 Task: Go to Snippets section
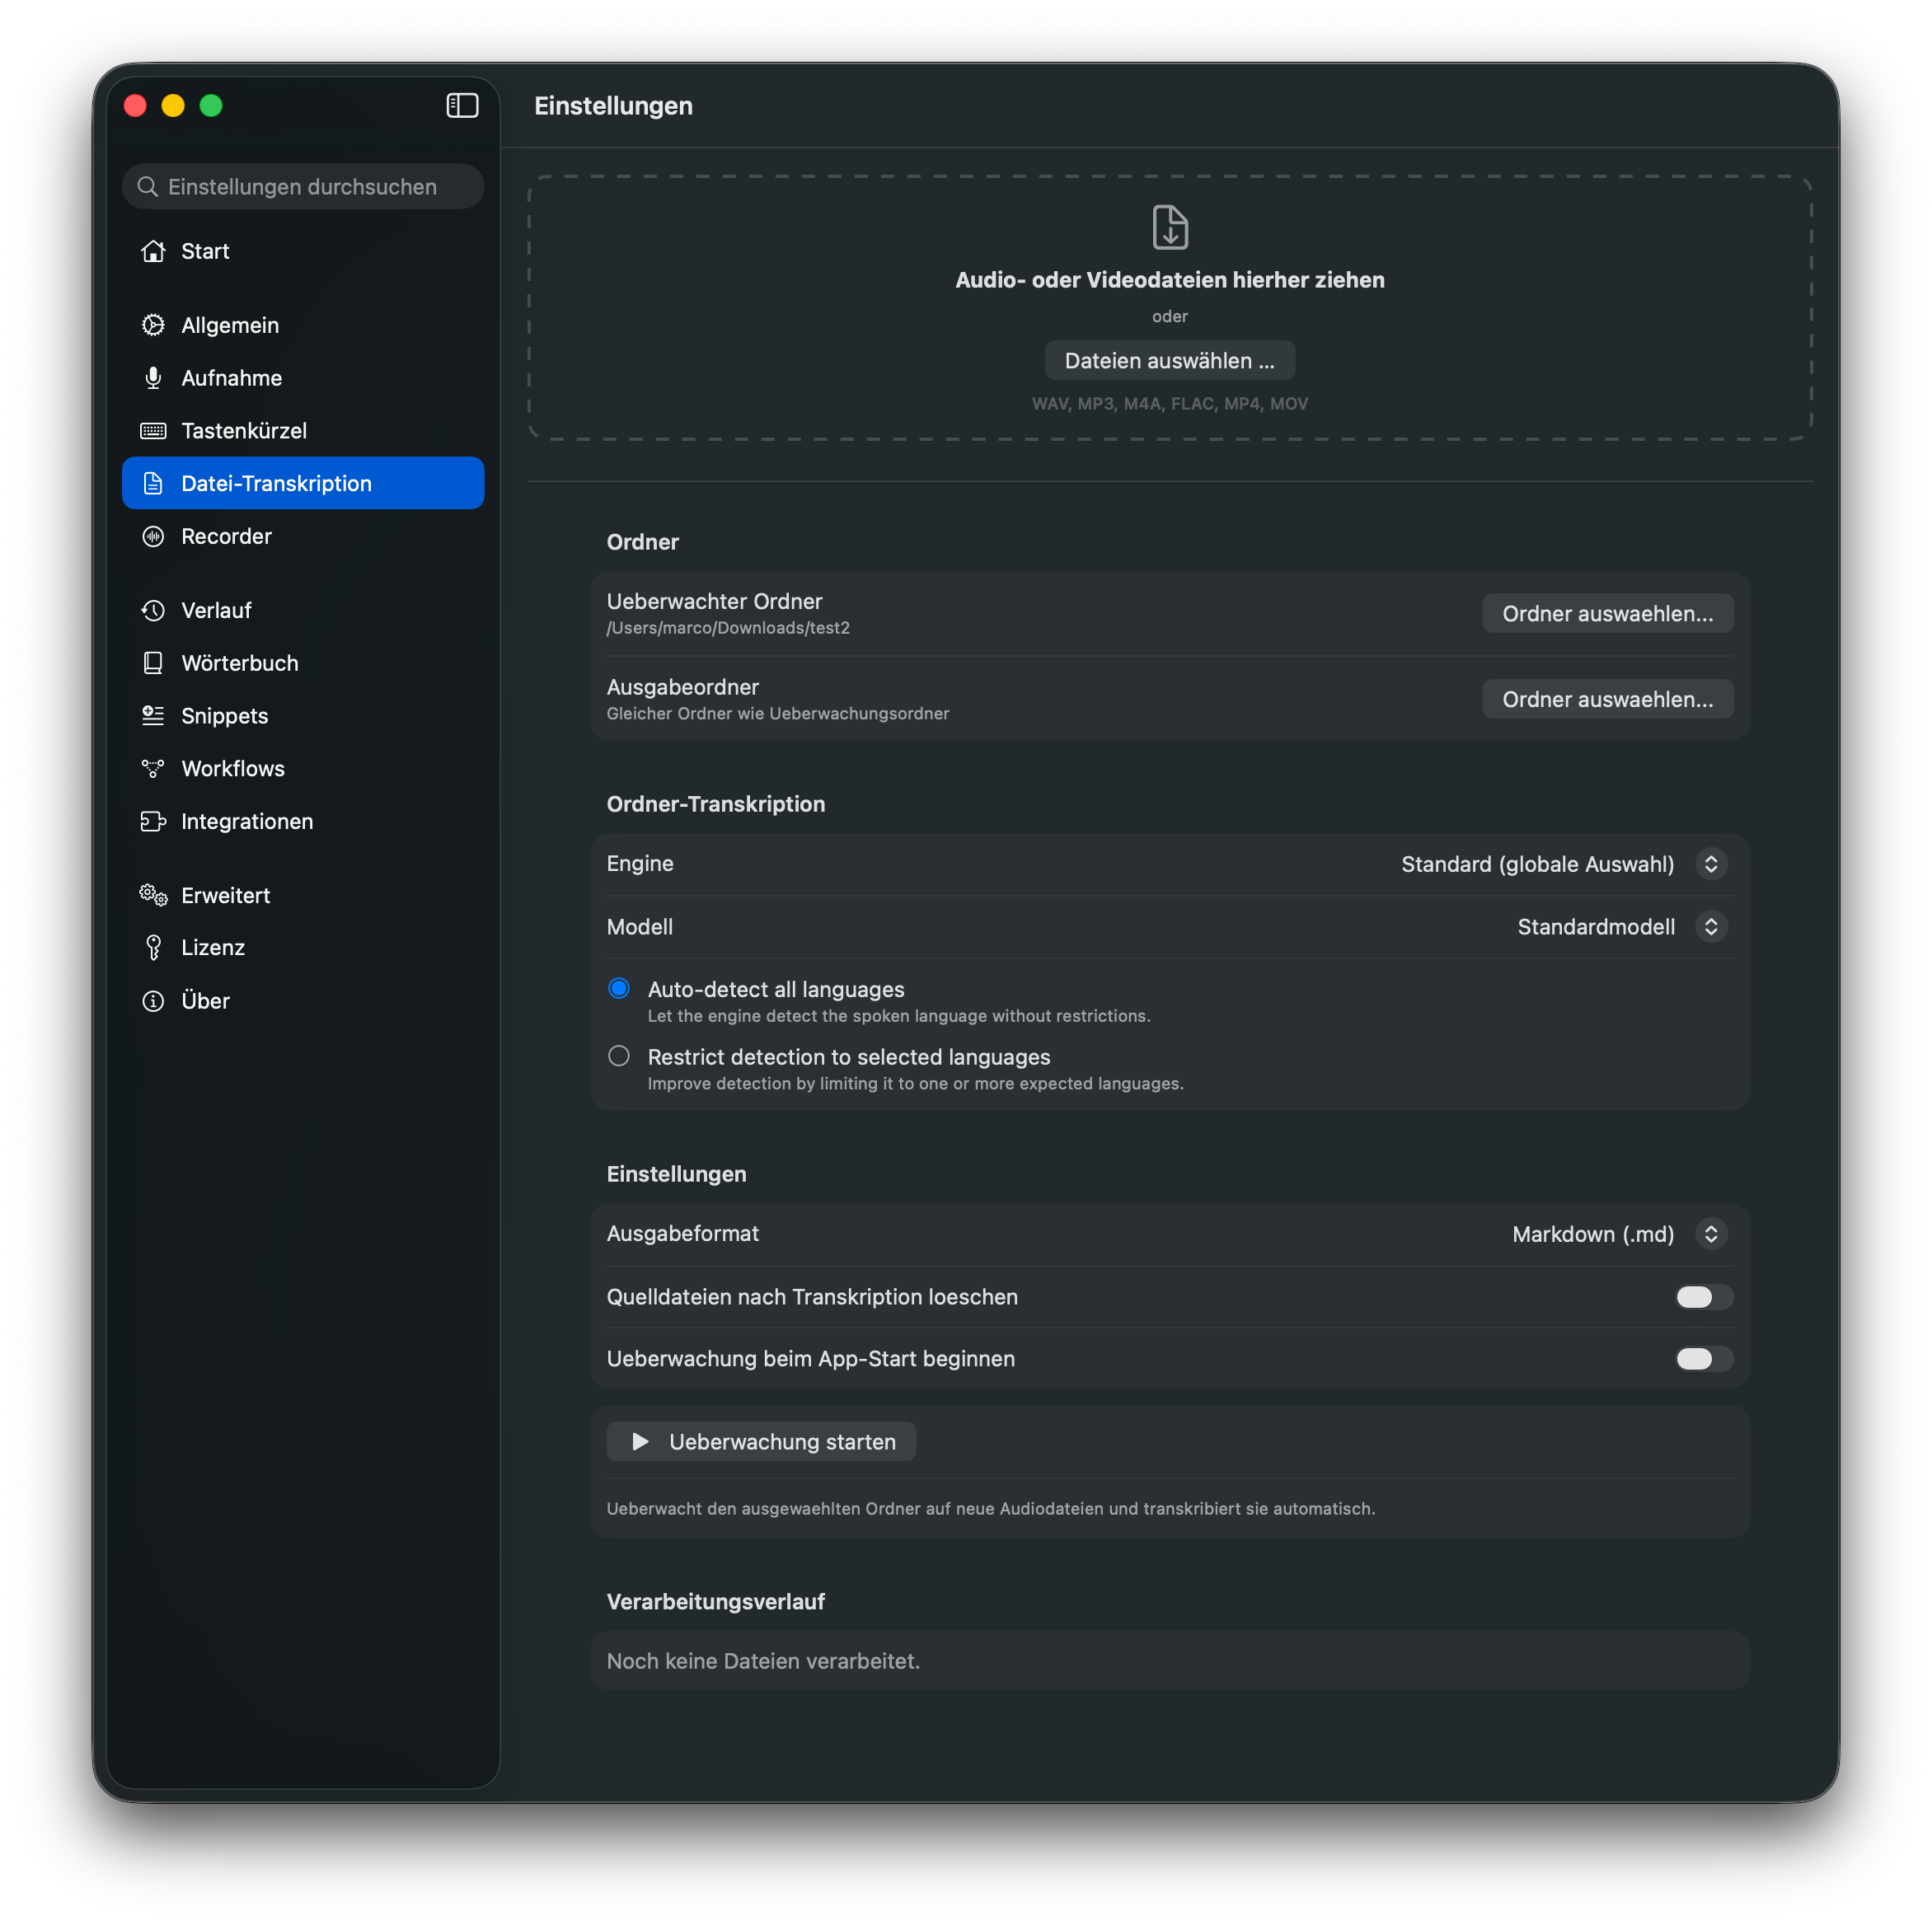click(303, 716)
